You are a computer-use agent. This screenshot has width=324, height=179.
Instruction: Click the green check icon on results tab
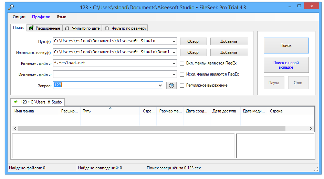tap(16, 102)
